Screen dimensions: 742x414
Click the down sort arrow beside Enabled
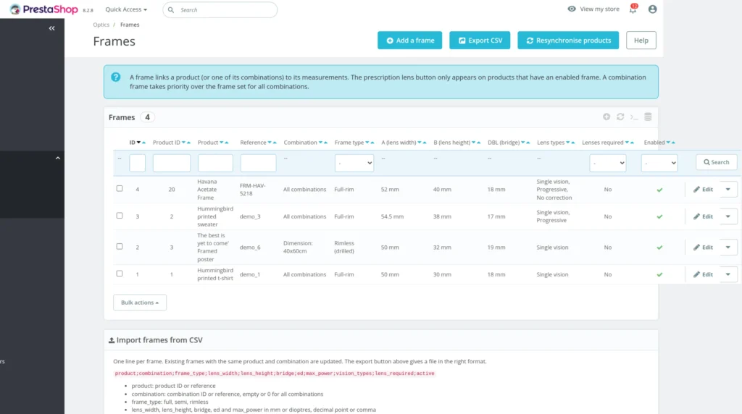pos(668,143)
